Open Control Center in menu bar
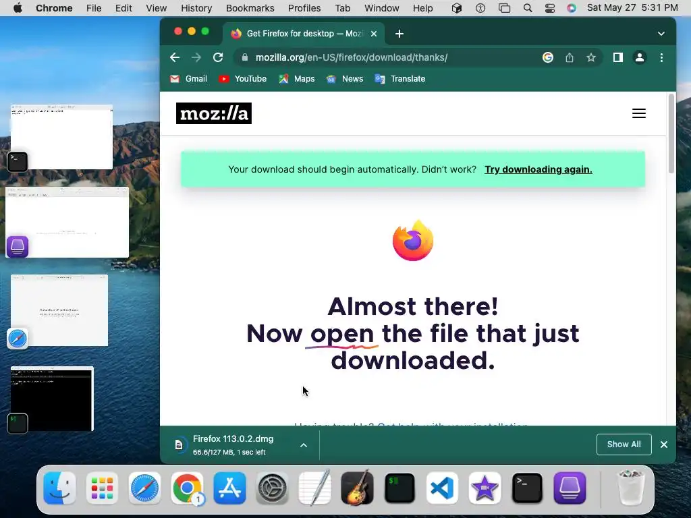Image resolution: width=691 pixels, height=518 pixels. point(549,8)
